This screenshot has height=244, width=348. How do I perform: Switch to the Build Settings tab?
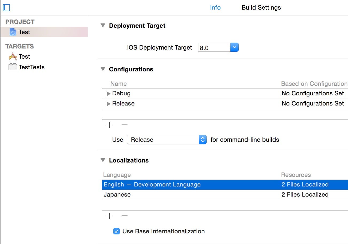point(261,7)
